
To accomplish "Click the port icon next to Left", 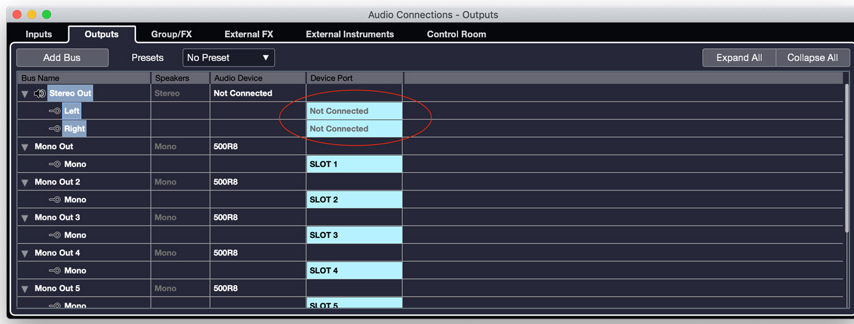I will pyautogui.click(x=54, y=111).
